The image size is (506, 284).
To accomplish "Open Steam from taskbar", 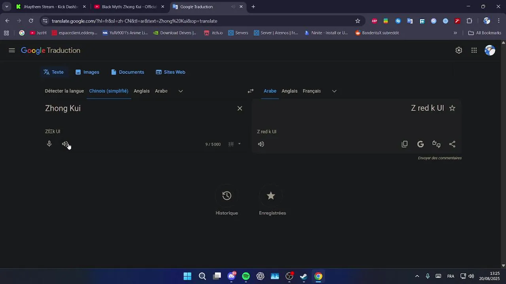I will point(304,276).
